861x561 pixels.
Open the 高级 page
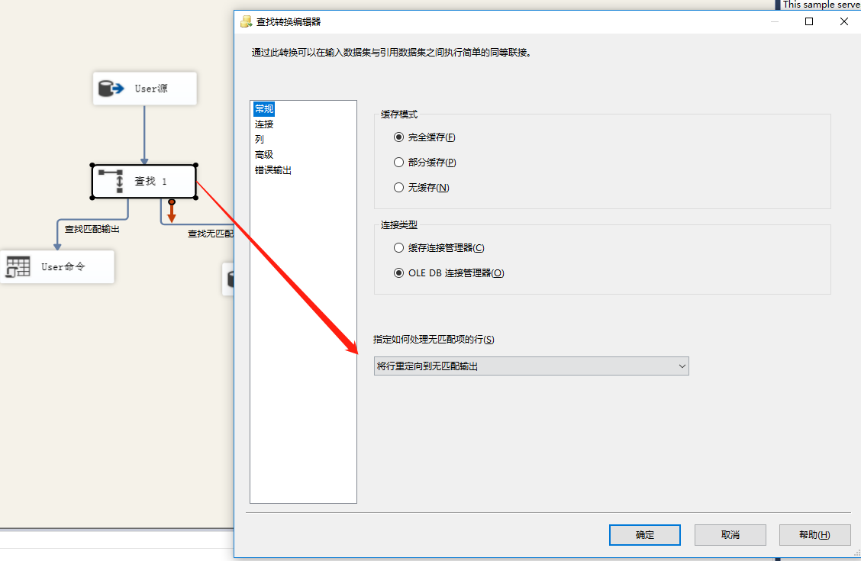tap(264, 155)
